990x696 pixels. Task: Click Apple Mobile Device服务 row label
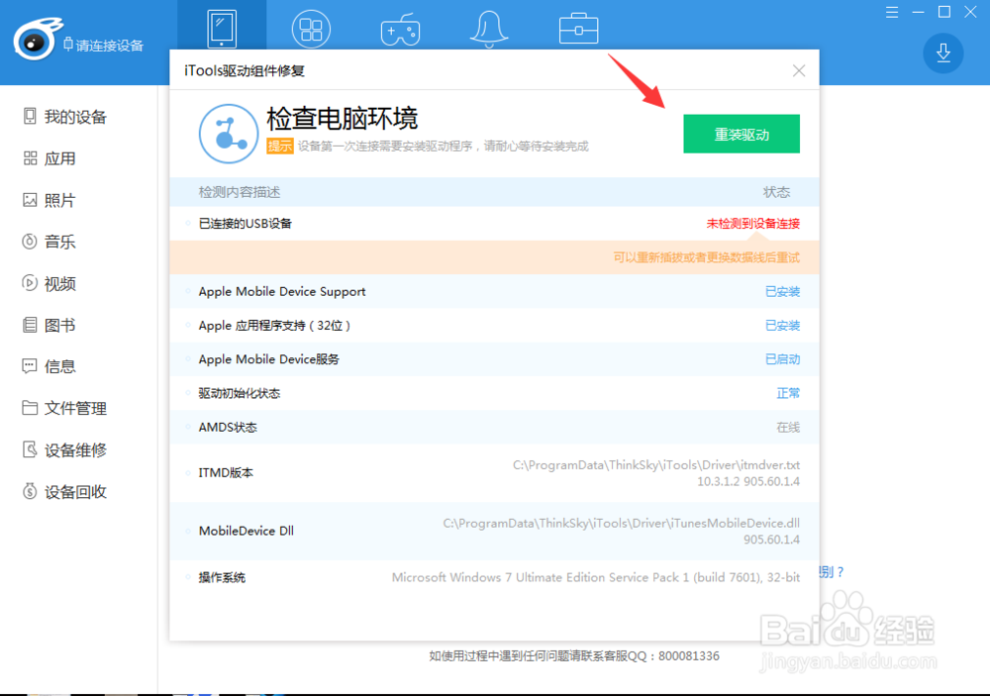[x=268, y=359]
